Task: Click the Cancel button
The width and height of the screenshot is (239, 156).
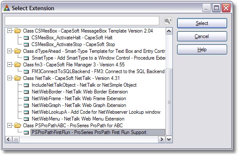Action: [202, 36]
